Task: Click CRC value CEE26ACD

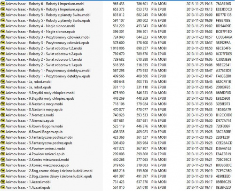Action: (x=224, y=143)
